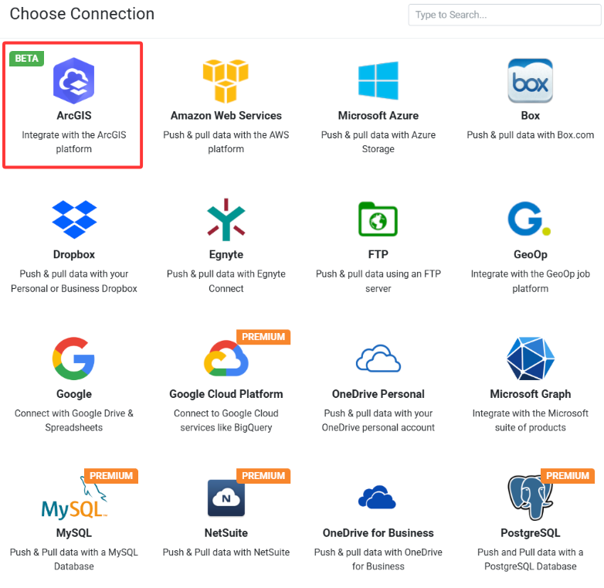Click 'OneDrive personal account' description
Screen dimensions: 604x588
click(378, 428)
